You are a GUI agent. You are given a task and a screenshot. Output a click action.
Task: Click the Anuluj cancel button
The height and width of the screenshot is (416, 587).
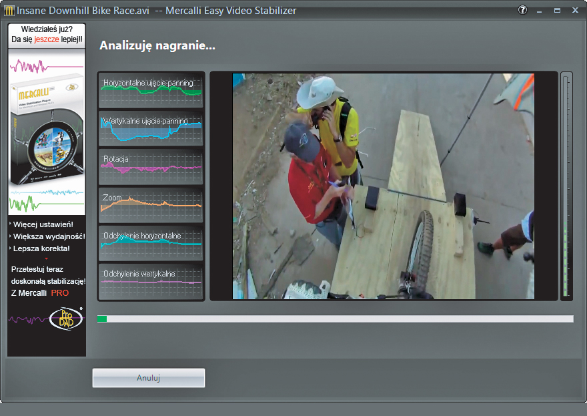point(148,378)
